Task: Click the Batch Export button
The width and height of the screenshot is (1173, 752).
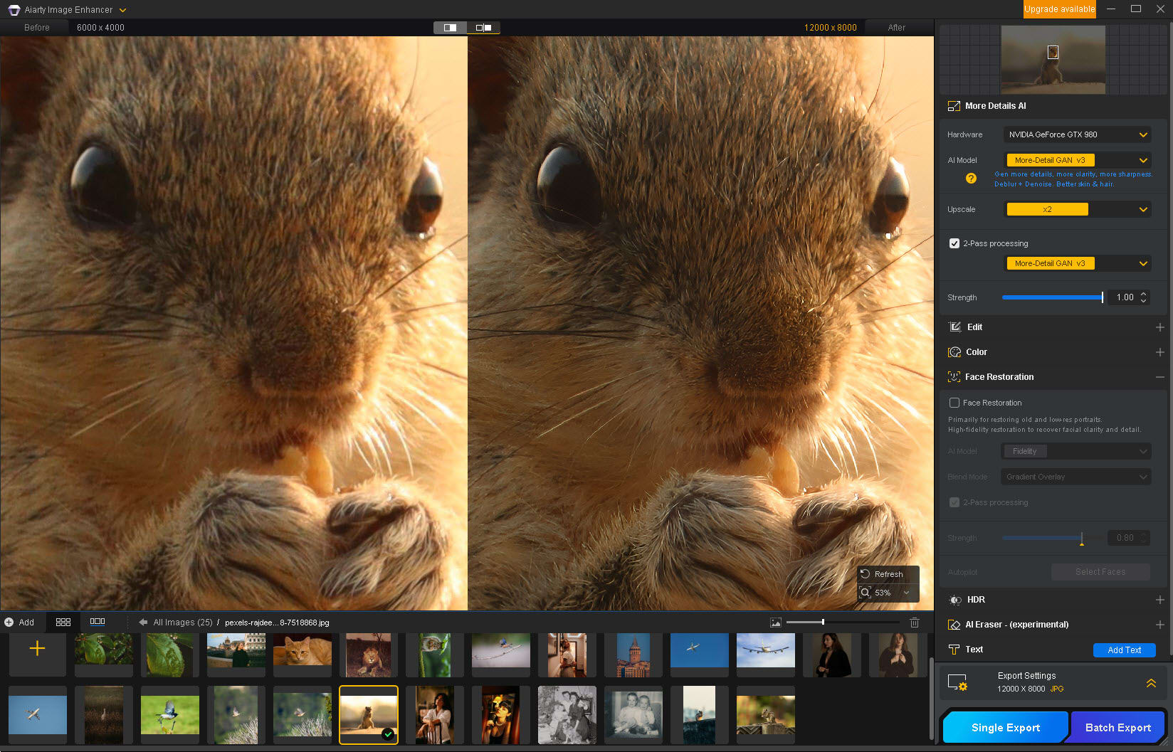Action: pos(1117,727)
